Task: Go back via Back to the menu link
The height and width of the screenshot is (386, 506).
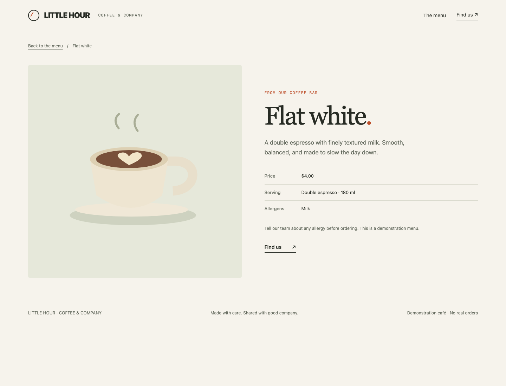Action: coord(45,46)
